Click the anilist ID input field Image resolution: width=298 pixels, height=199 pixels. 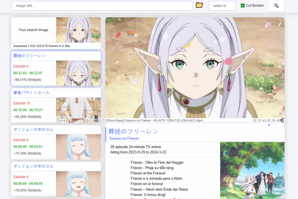222,6
